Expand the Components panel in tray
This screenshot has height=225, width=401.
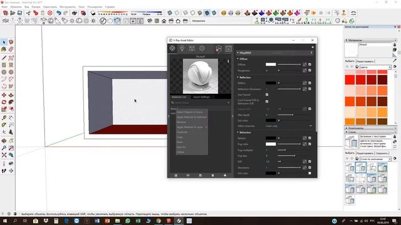[370, 128]
